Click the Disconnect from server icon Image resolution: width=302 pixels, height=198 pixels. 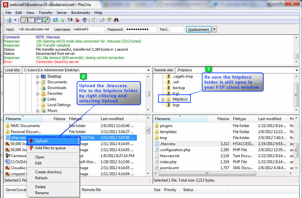pyautogui.click(x=77, y=20)
